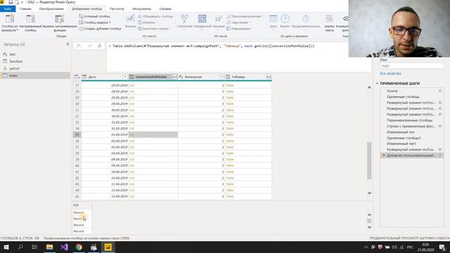Click the data grid vertical scrollbar thumb
The width and height of the screenshot is (450, 253).
pyautogui.click(x=369, y=161)
